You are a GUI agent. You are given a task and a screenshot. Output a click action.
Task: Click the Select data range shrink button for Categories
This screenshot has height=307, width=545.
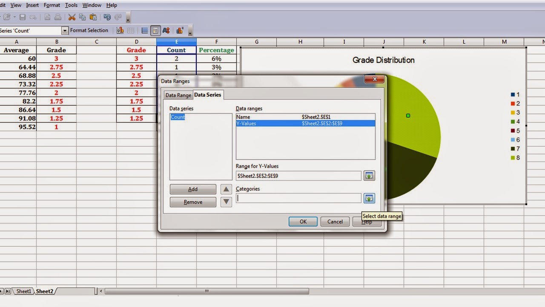click(369, 198)
